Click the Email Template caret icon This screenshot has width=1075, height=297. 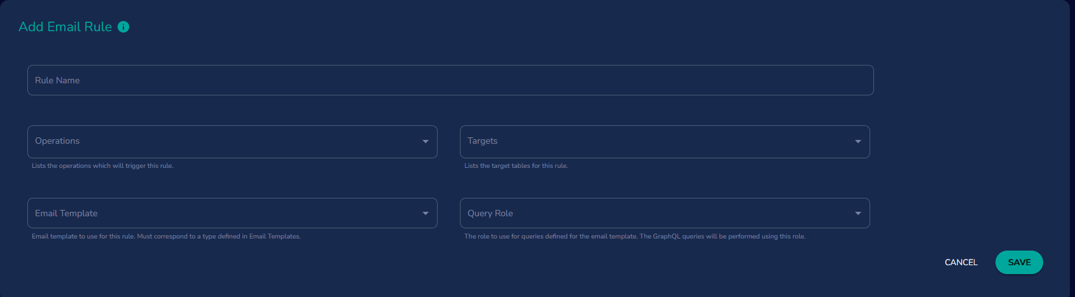[x=426, y=213]
